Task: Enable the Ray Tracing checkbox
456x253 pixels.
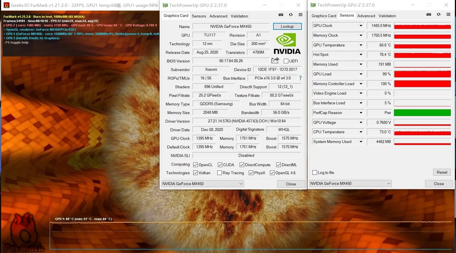Action: [x=220, y=173]
